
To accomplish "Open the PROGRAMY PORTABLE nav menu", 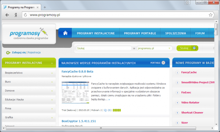I will click(140, 33).
